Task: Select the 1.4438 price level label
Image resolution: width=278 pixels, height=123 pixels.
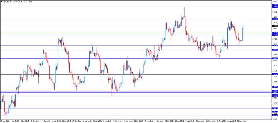Action: click(275, 46)
